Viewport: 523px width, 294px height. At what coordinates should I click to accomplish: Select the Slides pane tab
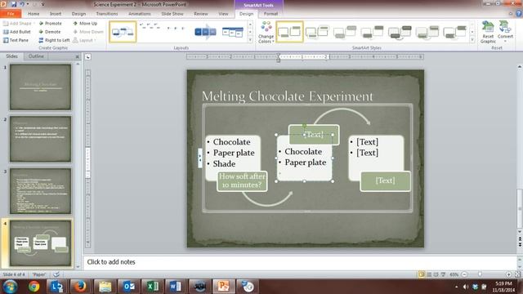pyautogui.click(x=12, y=56)
